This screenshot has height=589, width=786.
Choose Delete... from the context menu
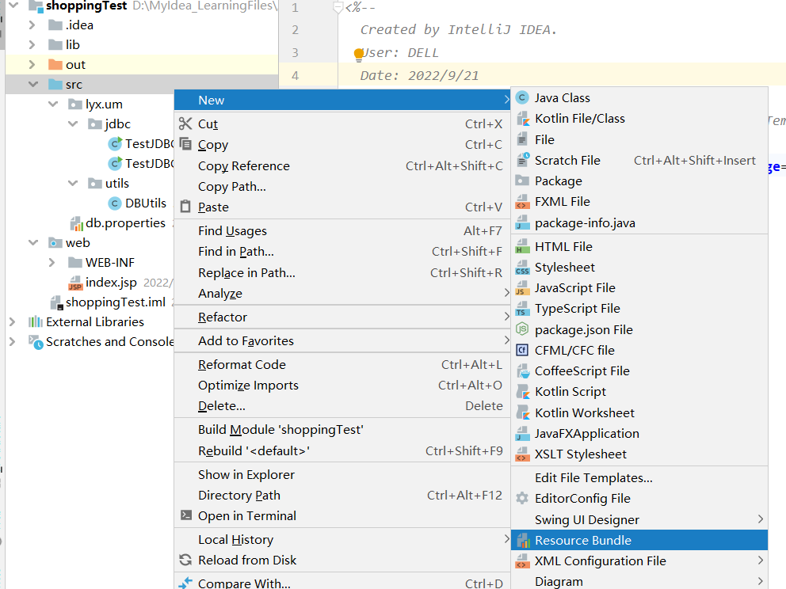tap(342, 405)
